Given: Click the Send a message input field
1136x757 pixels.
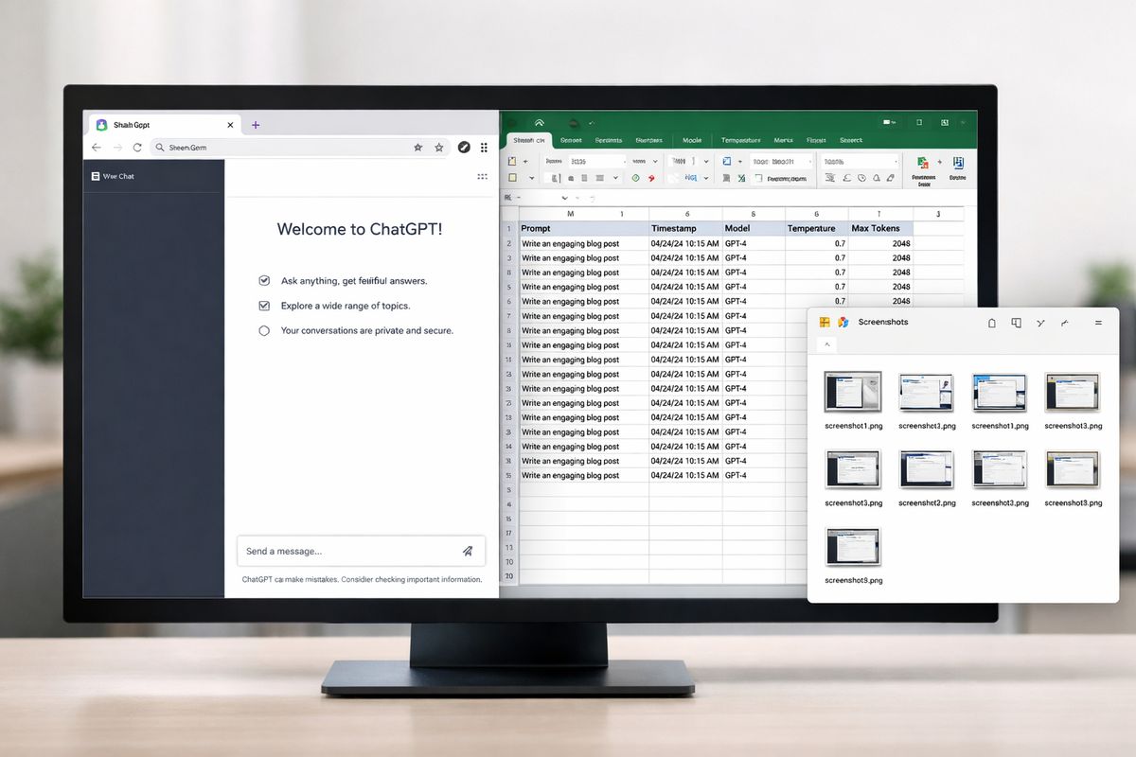Looking at the screenshot, I should click(x=361, y=551).
